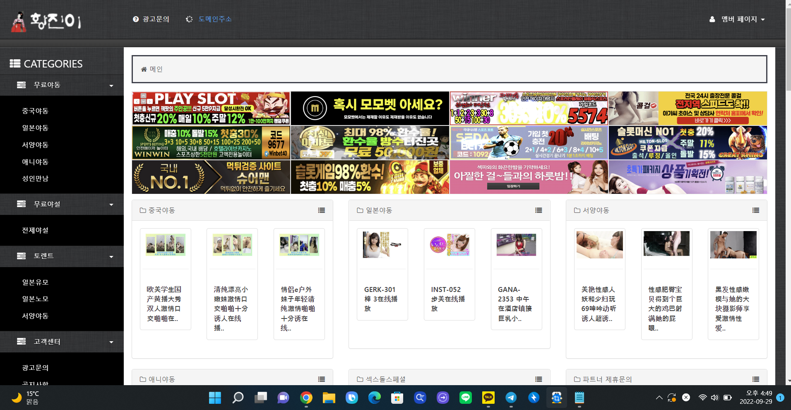Select 중국야동 in the sidebar
Viewport: 791px width, 410px height.
pyautogui.click(x=35, y=111)
